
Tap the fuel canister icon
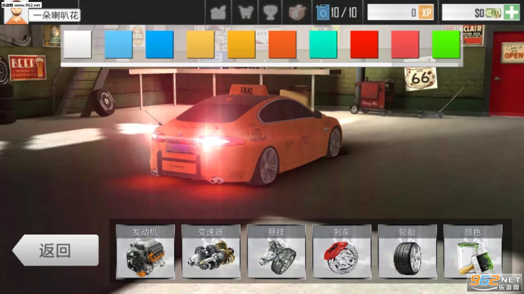[323, 13]
